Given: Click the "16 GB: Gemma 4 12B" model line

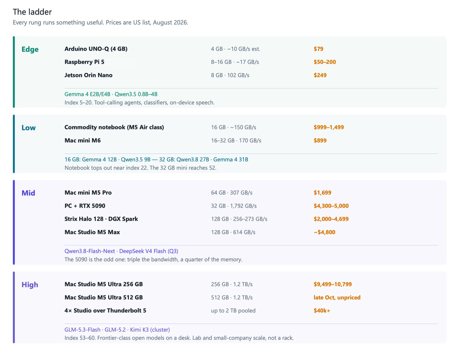Looking at the screenshot, I should click(x=156, y=160).
